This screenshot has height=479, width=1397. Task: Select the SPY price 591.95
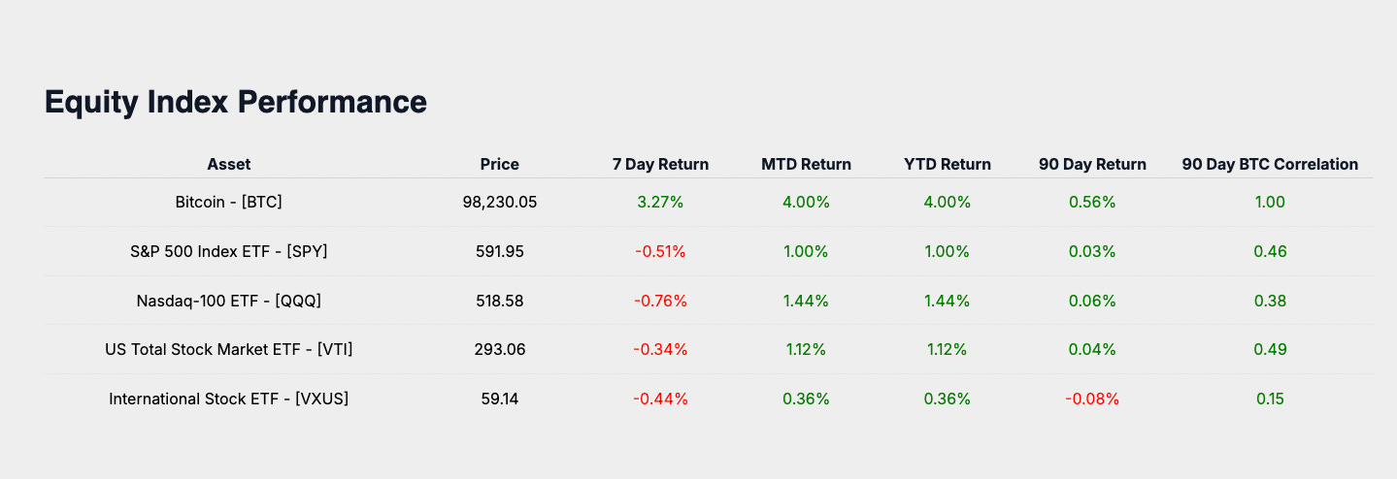click(x=500, y=251)
